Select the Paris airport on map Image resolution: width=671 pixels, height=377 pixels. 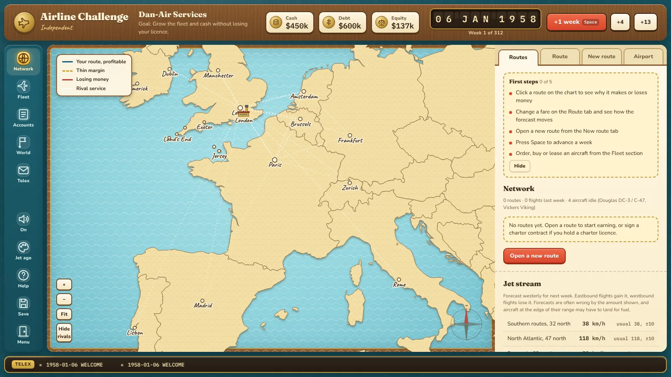(275, 160)
